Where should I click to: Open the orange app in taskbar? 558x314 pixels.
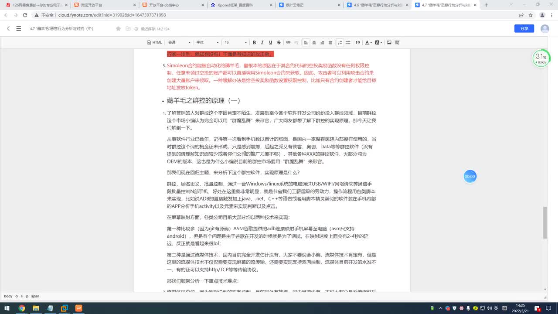tap(79, 308)
